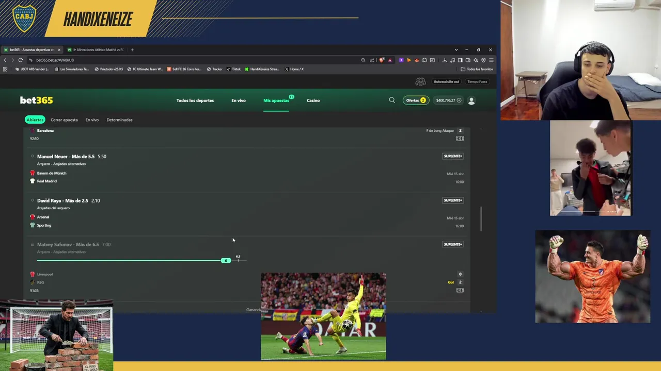Open the Casino menu item
The height and width of the screenshot is (371, 661).
313,100
